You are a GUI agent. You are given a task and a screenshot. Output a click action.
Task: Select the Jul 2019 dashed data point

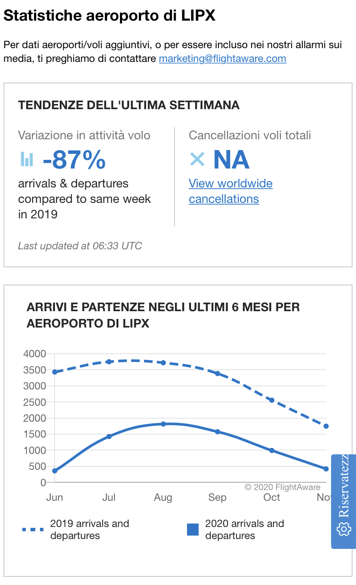pos(109,361)
